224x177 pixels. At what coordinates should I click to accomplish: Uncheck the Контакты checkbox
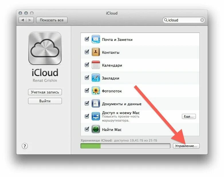tap(87, 52)
